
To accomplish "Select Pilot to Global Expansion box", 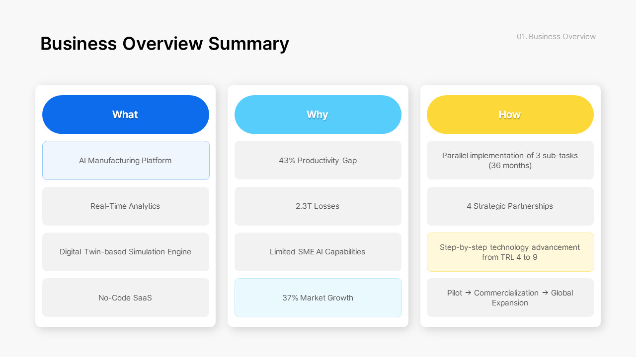I will (x=510, y=297).
